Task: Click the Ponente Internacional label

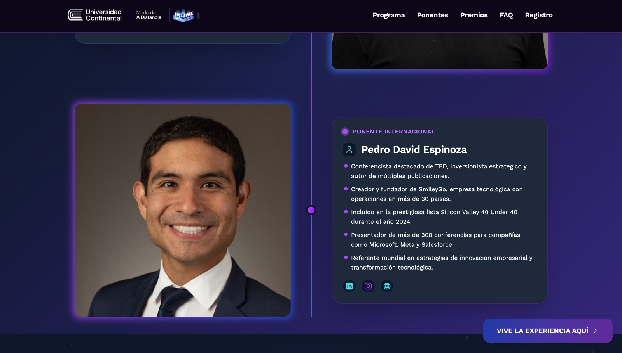Action: pyautogui.click(x=394, y=132)
